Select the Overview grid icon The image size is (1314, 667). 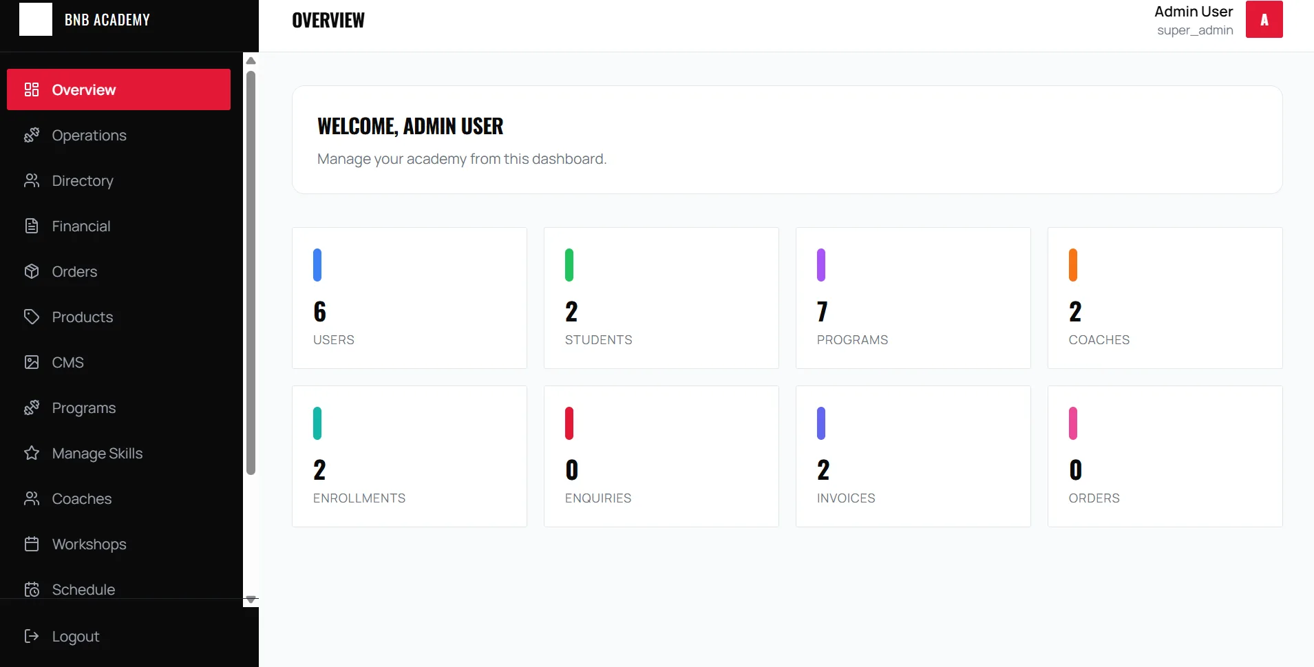32,89
